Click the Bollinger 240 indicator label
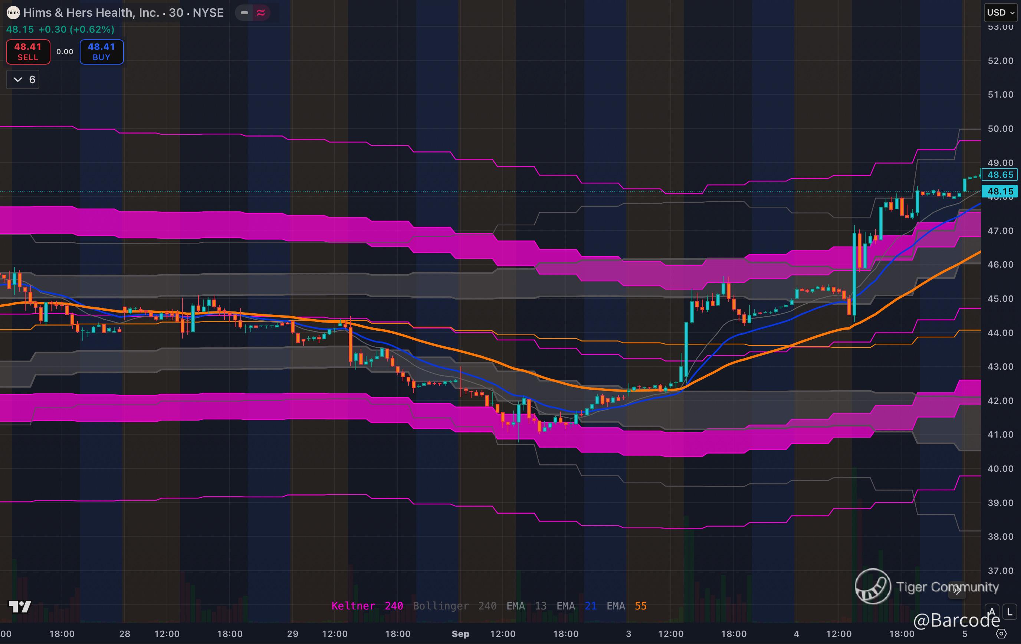 coord(454,606)
